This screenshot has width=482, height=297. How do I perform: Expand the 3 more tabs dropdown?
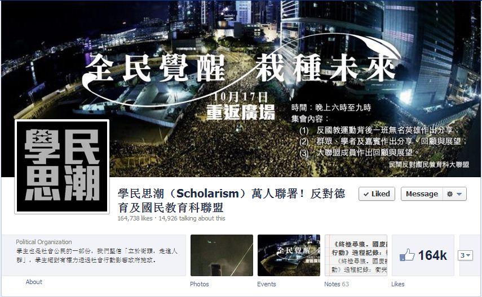[x=465, y=255]
